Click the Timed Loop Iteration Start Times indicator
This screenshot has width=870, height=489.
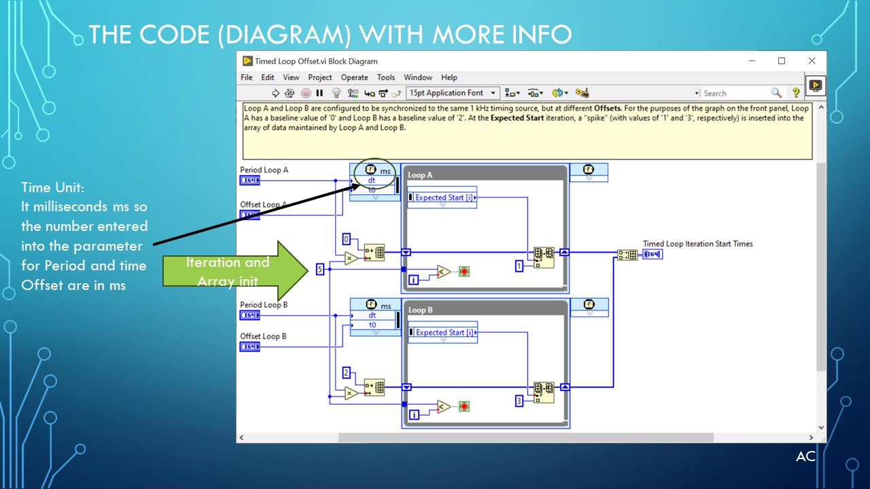pos(652,255)
